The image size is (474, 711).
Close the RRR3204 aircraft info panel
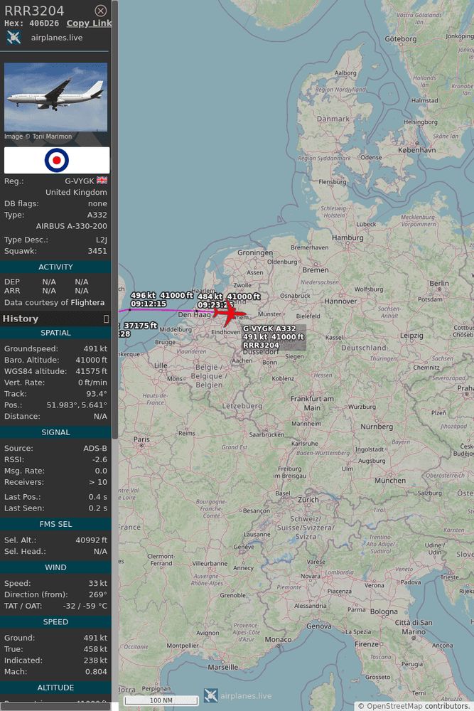[101, 11]
